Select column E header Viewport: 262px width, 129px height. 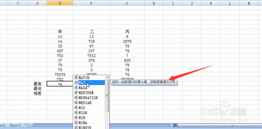(x=60, y=3)
